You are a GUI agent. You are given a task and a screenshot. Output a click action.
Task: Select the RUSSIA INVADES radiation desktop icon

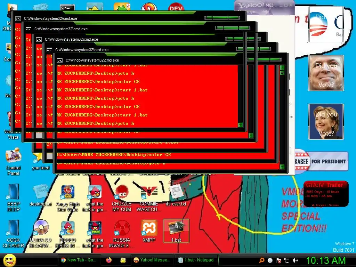[x=122, y=233]
